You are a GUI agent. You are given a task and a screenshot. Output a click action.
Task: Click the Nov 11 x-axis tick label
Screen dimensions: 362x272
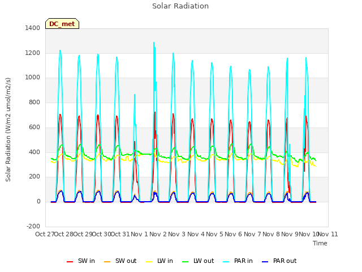pyautogui.click(x=328, y=234)
